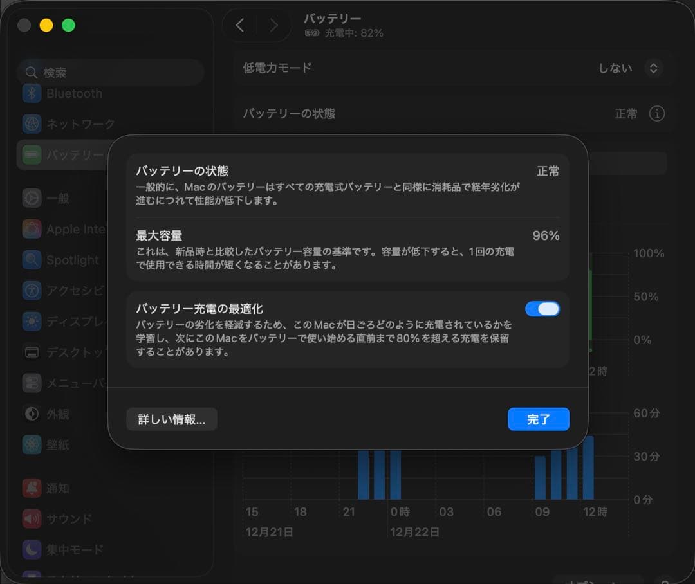Select バッテリー in the sidebar
Image resolution: width=695 pixels, height=584 pixels.
click(x=63, y=155)
